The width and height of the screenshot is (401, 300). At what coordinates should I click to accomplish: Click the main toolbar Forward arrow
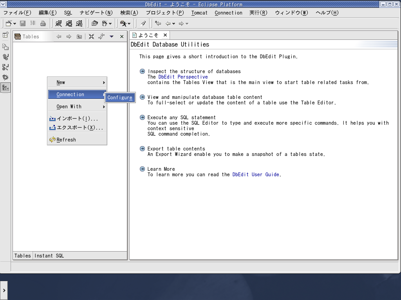[181, 24]
